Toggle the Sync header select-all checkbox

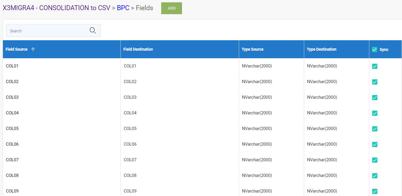(375, 50)
